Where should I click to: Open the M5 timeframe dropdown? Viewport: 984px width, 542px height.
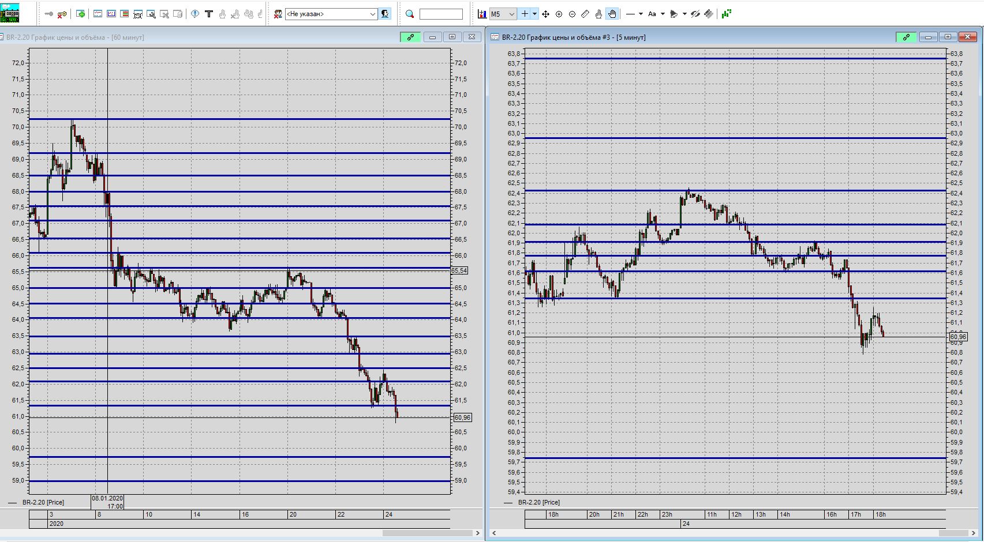tap(503, 14)
